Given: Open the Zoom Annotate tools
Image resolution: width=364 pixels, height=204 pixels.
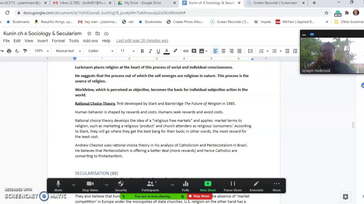Looking at the screenshot, I should (x=256, y=186).
